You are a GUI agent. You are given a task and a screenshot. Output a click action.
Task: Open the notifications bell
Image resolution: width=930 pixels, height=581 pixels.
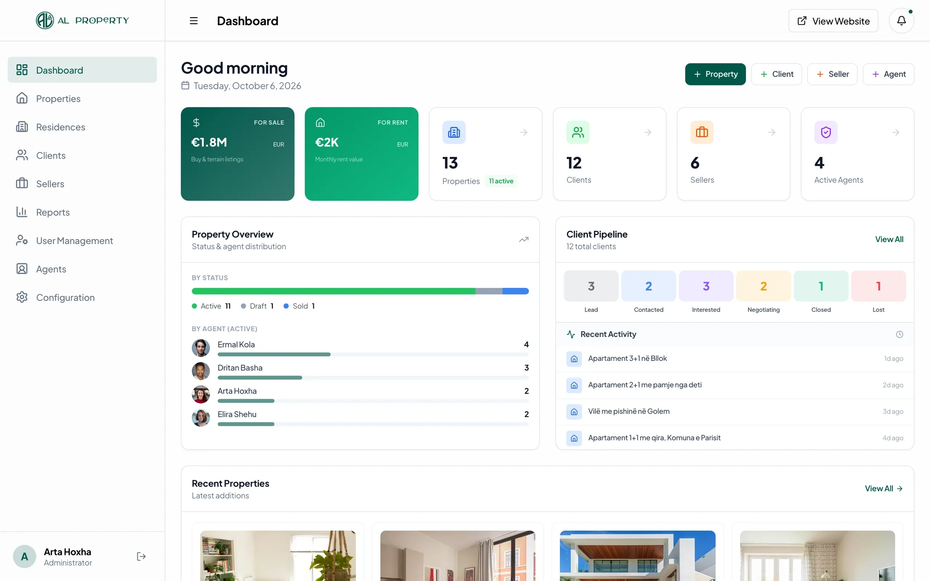(x=901, y=21)
